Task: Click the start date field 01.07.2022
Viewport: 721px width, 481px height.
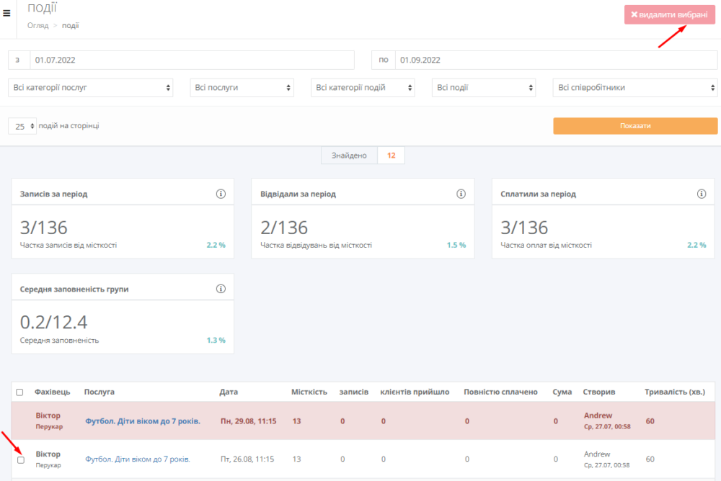Action: pyautogui.click(x=192, y=60)
